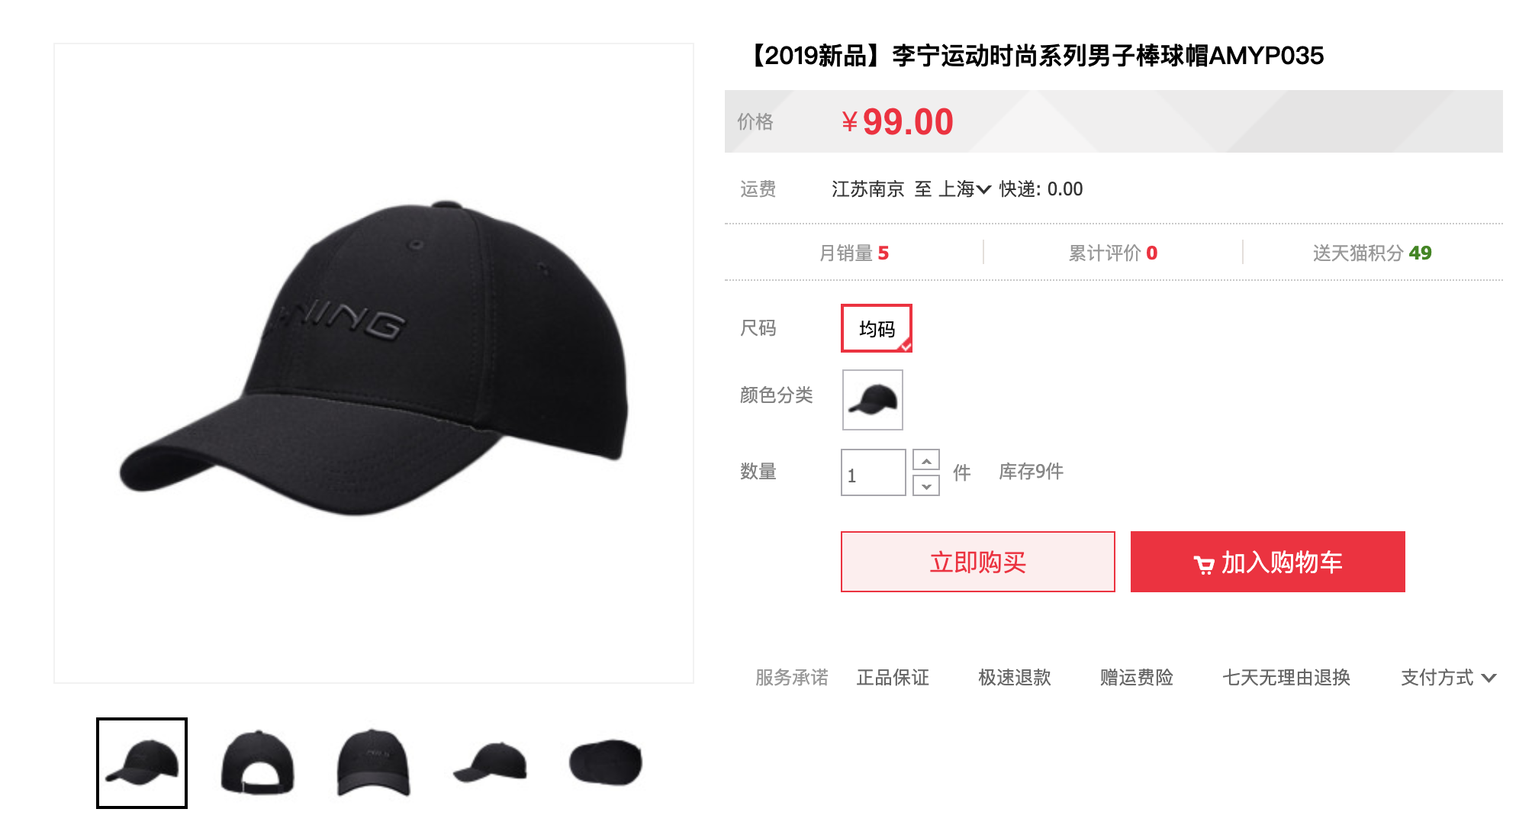Click the shopping cart icon on red button

1203,564
